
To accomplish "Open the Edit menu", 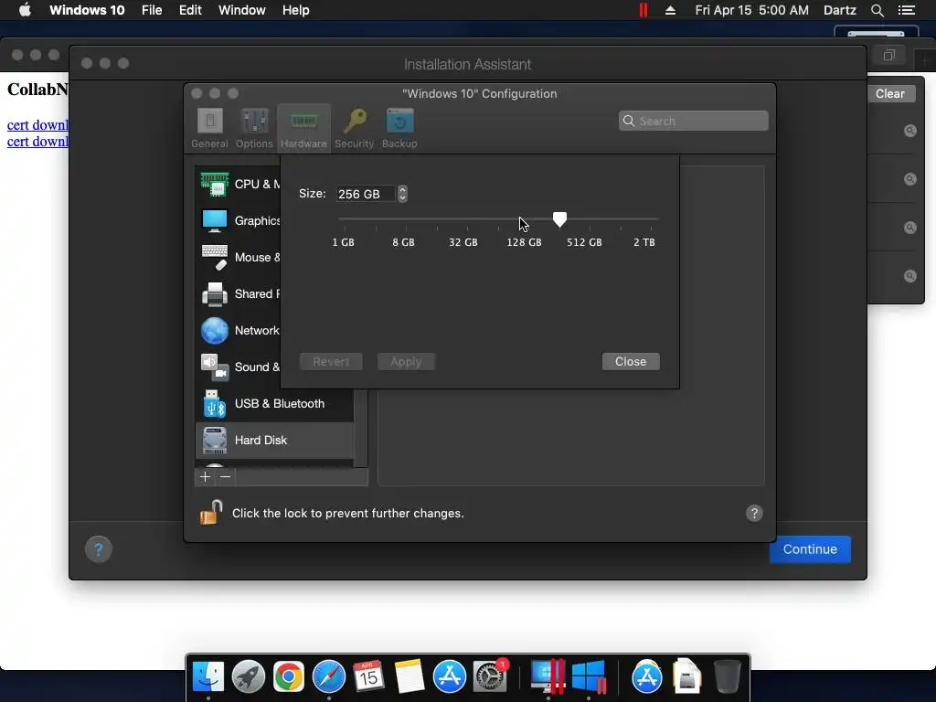I will point(190,10).
